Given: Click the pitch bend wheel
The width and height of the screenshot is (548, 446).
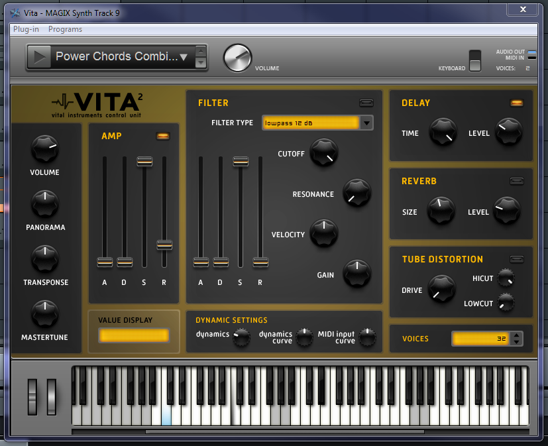Looking at the screenshot, I should (32, 397).
